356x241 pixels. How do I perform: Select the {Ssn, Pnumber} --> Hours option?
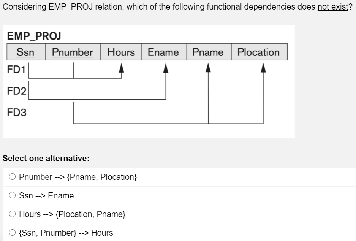[x=12, y=233]
